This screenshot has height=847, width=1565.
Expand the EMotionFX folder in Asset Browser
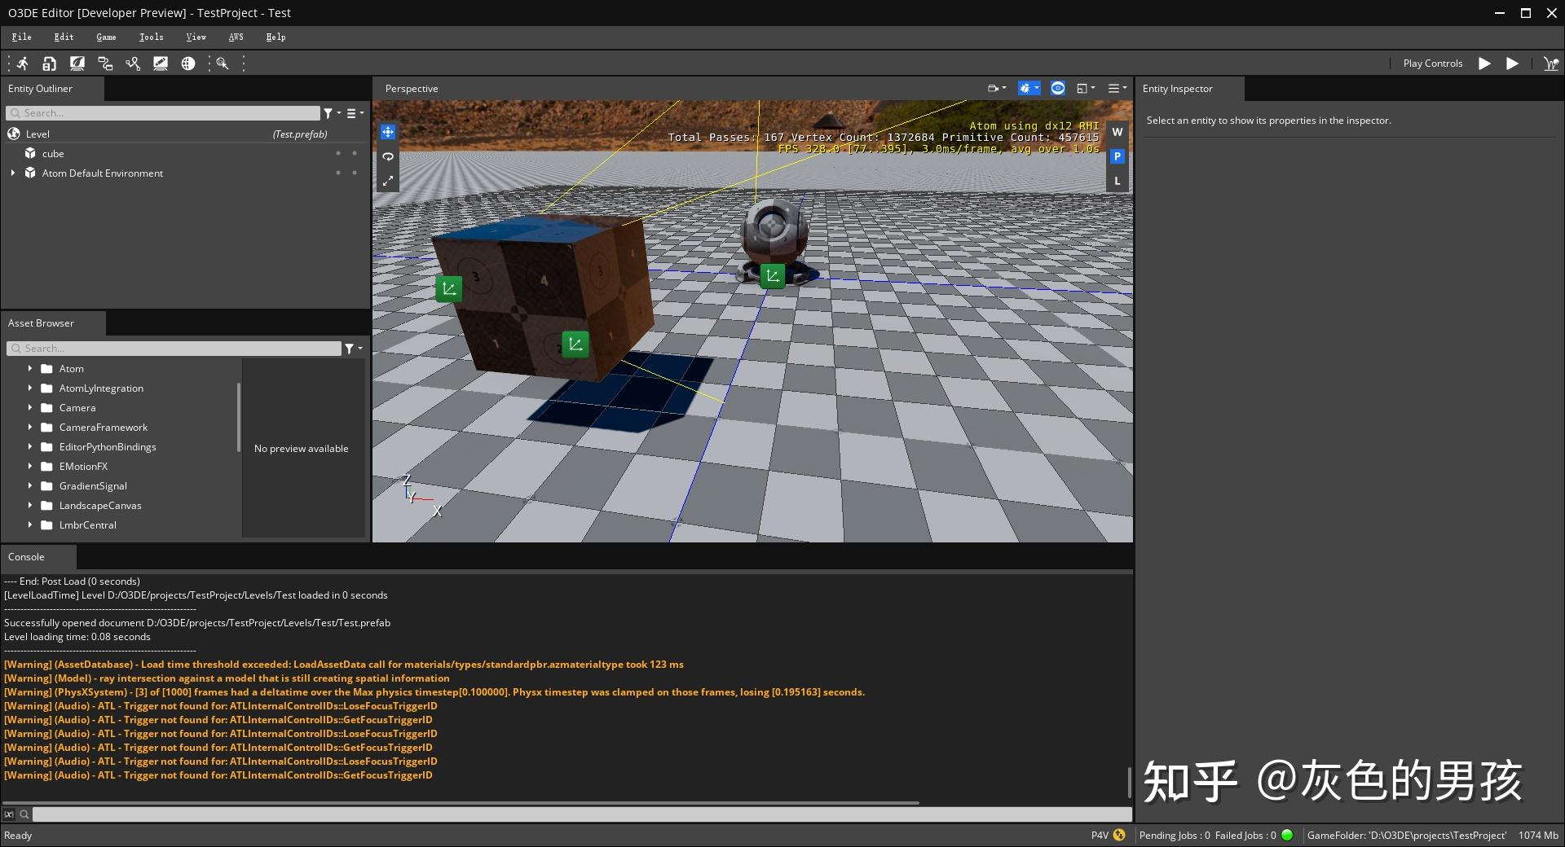coord(30,467)
